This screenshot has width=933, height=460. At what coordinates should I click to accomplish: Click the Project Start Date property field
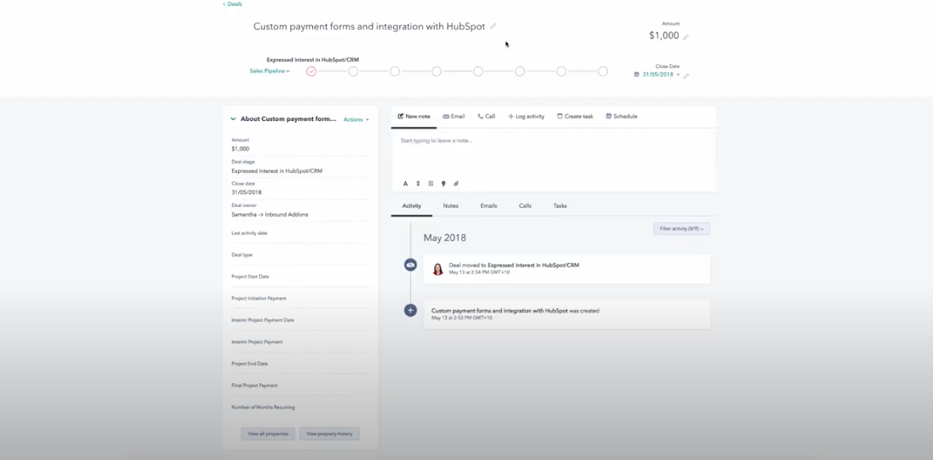300,277
